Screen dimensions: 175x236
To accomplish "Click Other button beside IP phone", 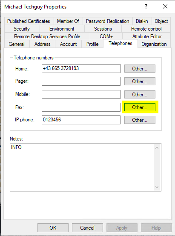I will [140, 120].
